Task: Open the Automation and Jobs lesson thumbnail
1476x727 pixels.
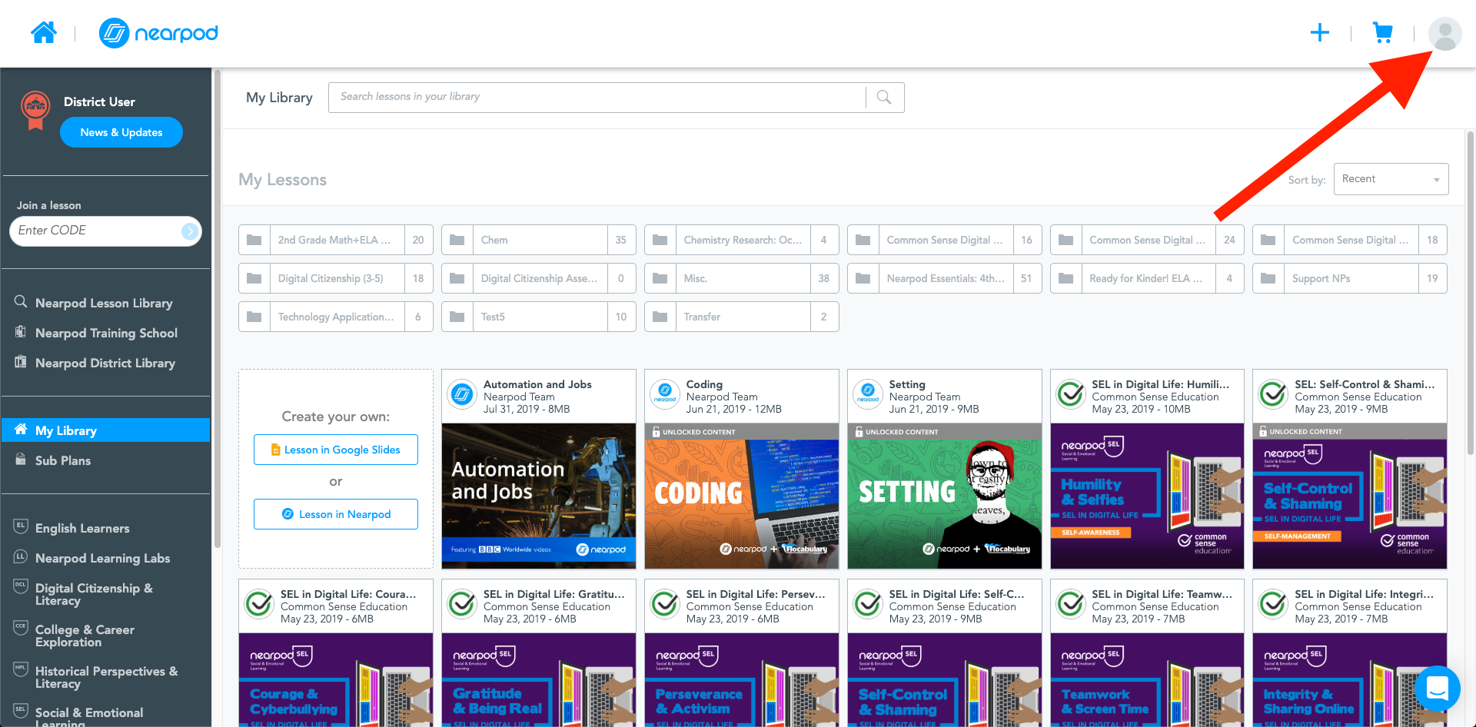Action: pyautogui.click(x=538, y=496)
